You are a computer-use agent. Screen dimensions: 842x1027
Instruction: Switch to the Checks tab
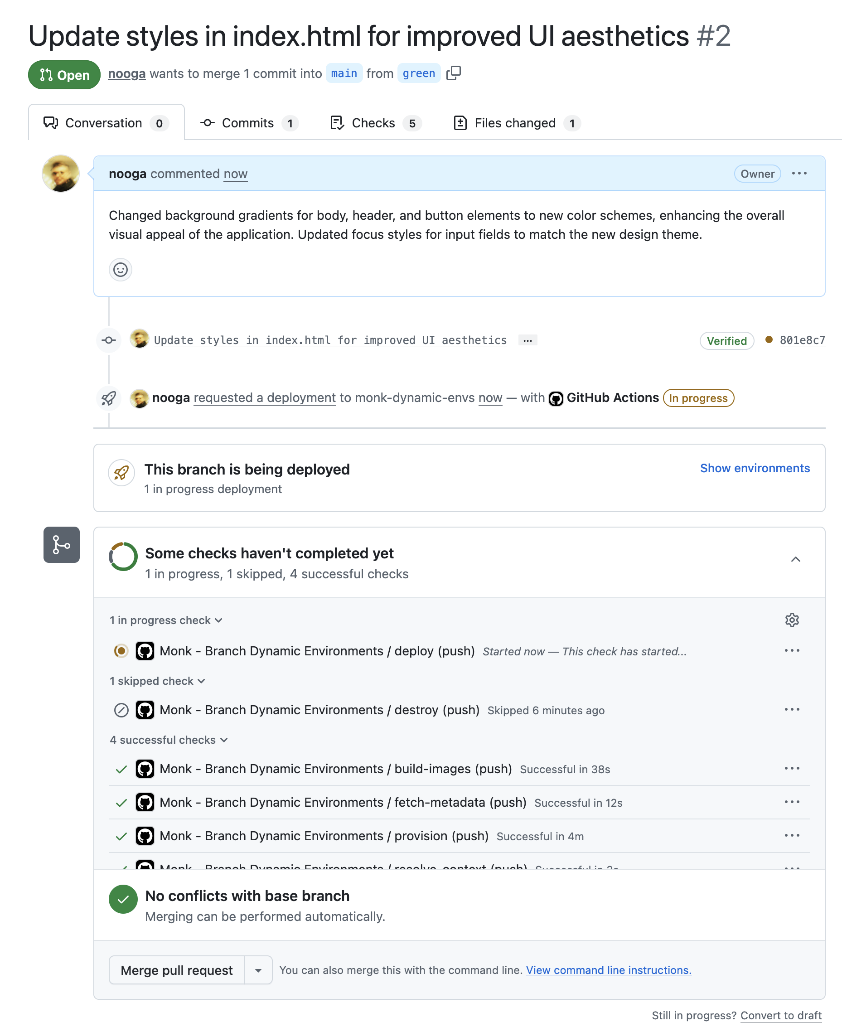(373, 123)
